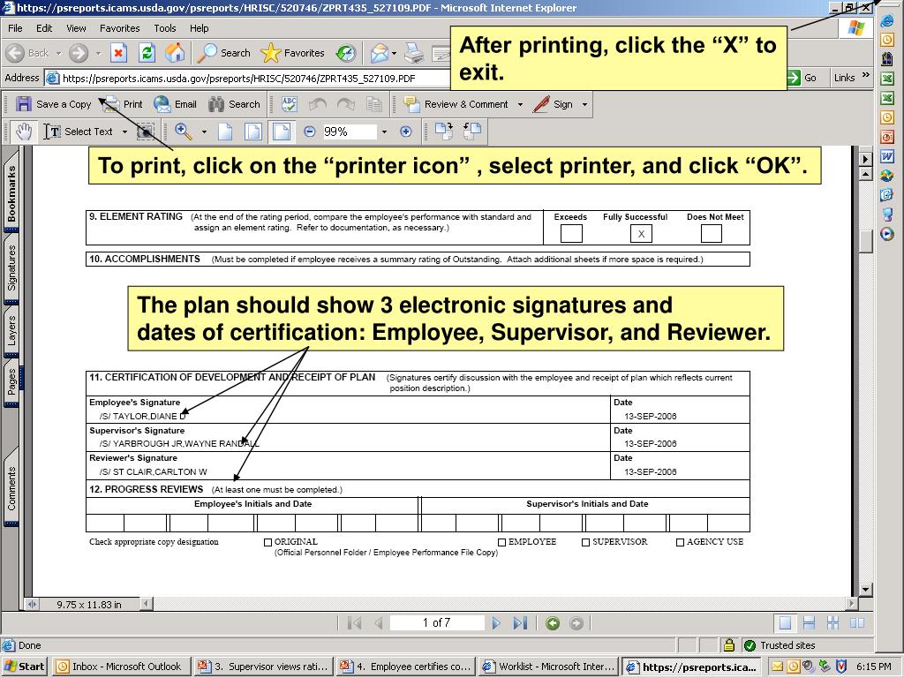Click the Go button beside address bar
The height and width of the screenshot is (678, 904).
coord(803,78)
